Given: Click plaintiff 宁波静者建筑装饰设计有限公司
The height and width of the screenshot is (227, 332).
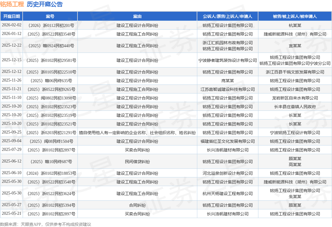Looking at the screenshot, I should [x=228, y=60].
